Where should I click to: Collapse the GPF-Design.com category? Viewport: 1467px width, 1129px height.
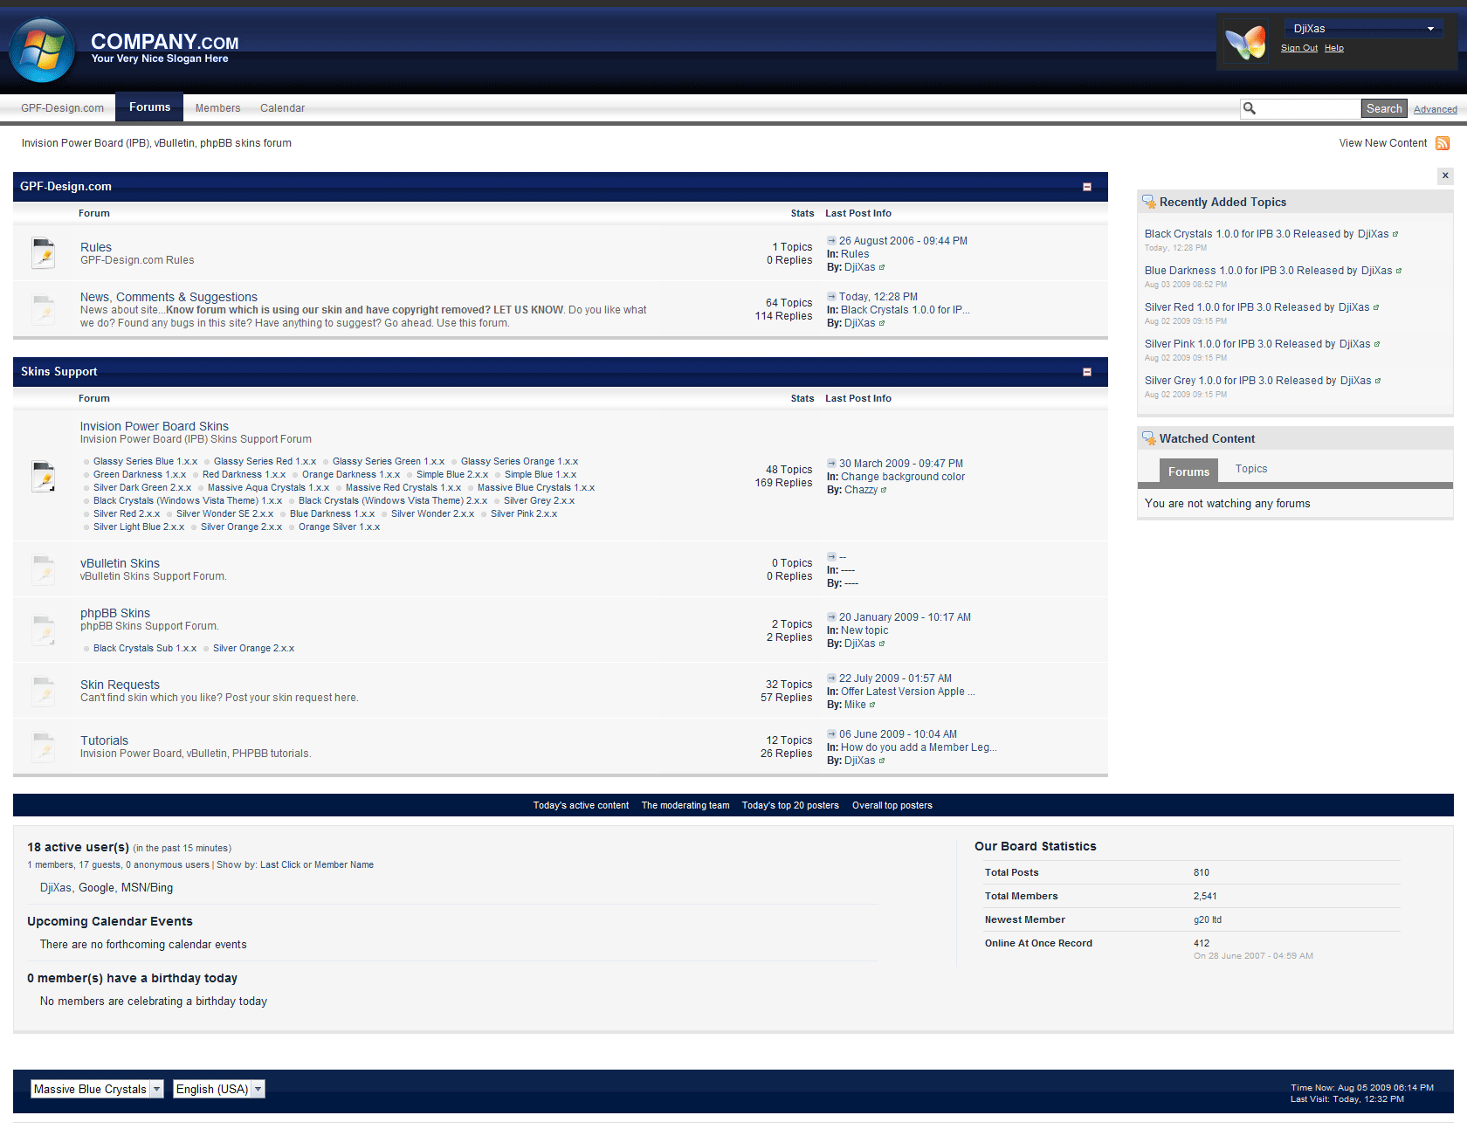(x=1087, y=187)
